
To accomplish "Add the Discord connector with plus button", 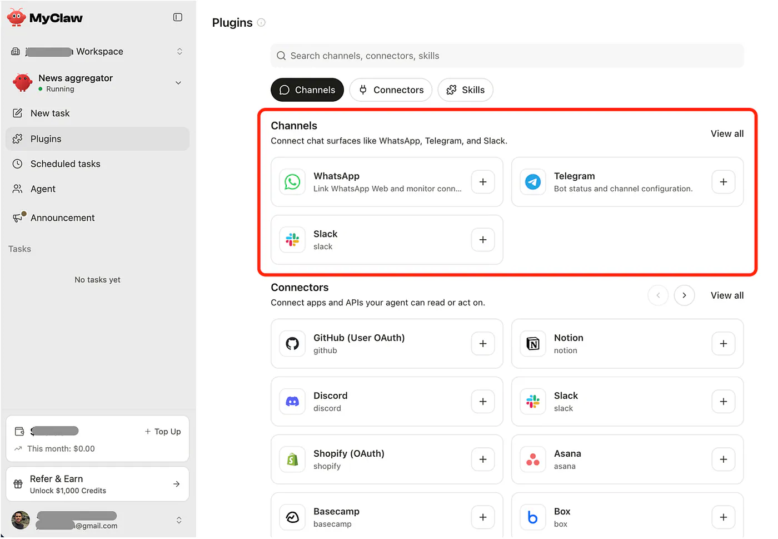I will [483, 402].
